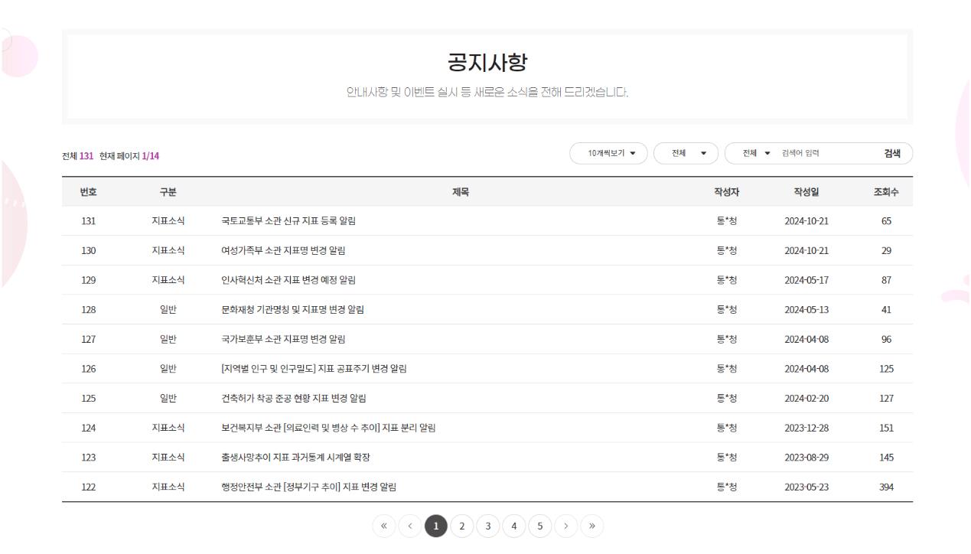Select page 5 in pagination
The height and width of the screenshot is (554, 971).
point(540,526)
